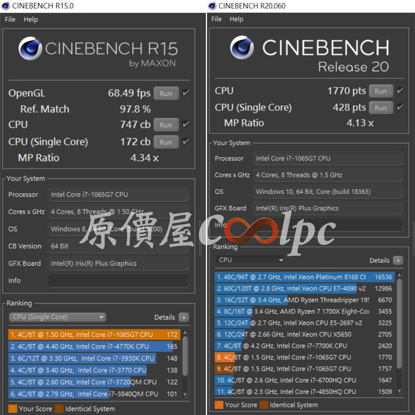Click the R15 Info text field

coord(118,281)
